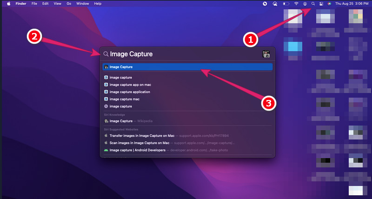Open the highlighted Image Capture app result

pos(187,67)
